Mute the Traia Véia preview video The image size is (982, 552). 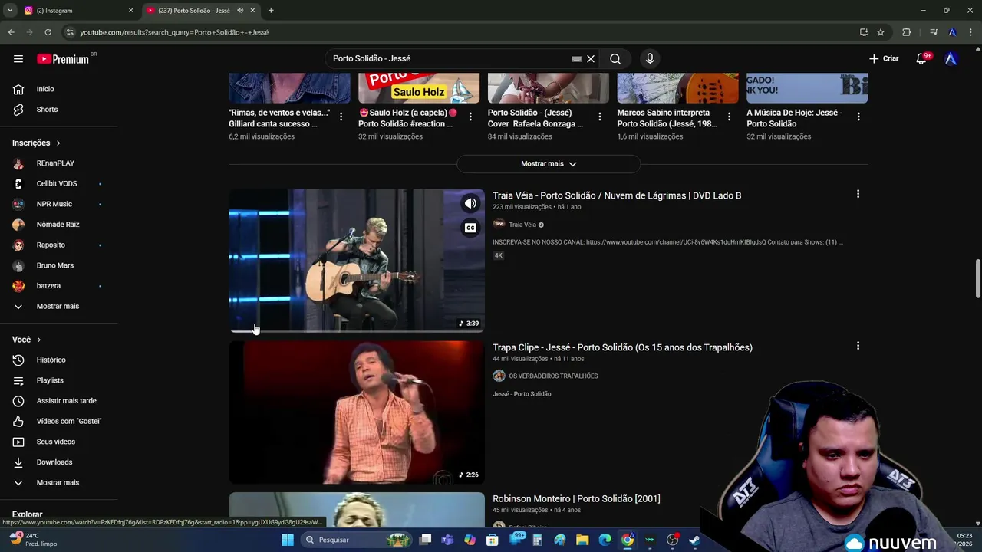pyautogui.click(x=470, y=204)
